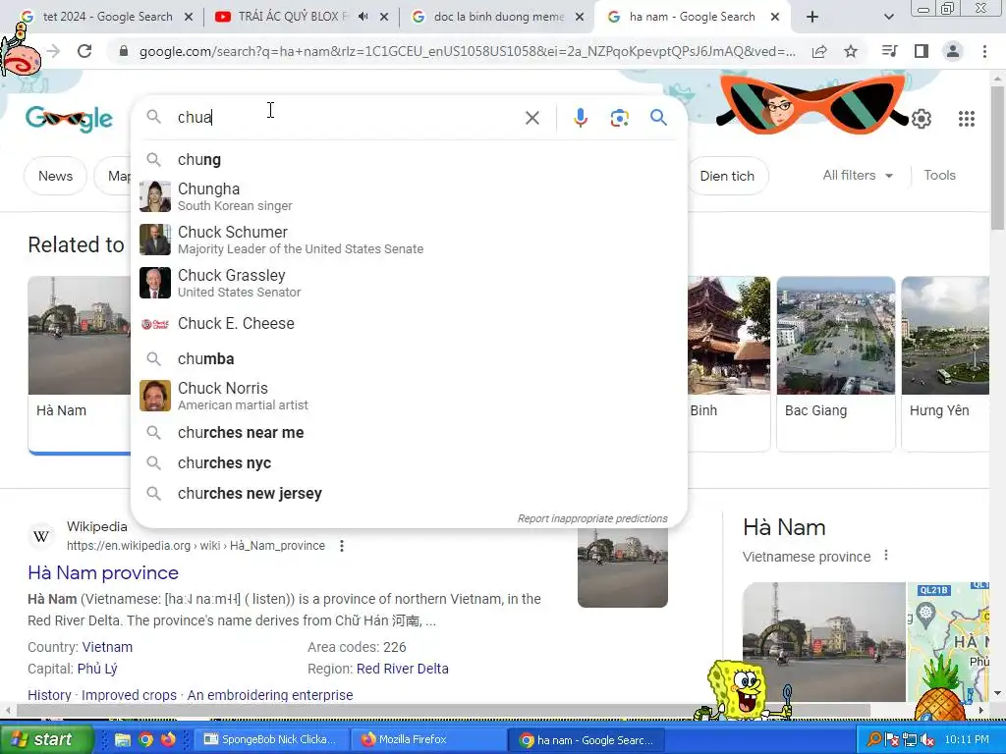The width and height of the screenshot is (1006, 754).
Task: Choose the Chungha South Korean singer suggestion
Action: point(409,196)
